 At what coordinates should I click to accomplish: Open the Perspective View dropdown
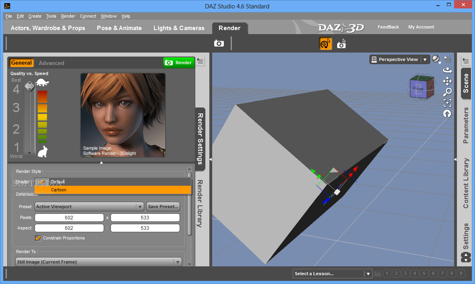tap(425, 59)
